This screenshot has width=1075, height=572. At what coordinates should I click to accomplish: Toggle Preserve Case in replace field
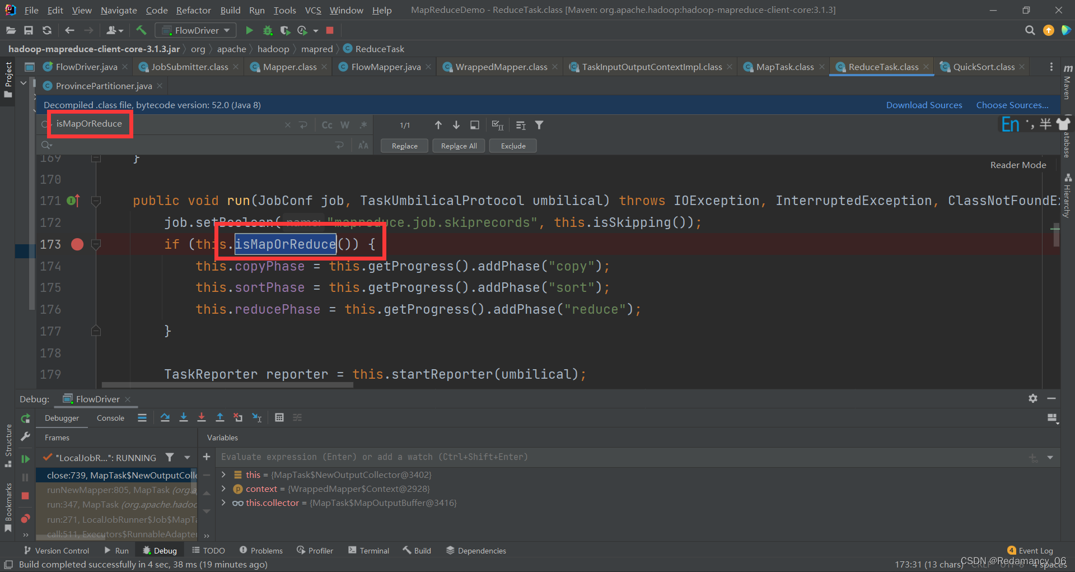(x=363, y=146)
